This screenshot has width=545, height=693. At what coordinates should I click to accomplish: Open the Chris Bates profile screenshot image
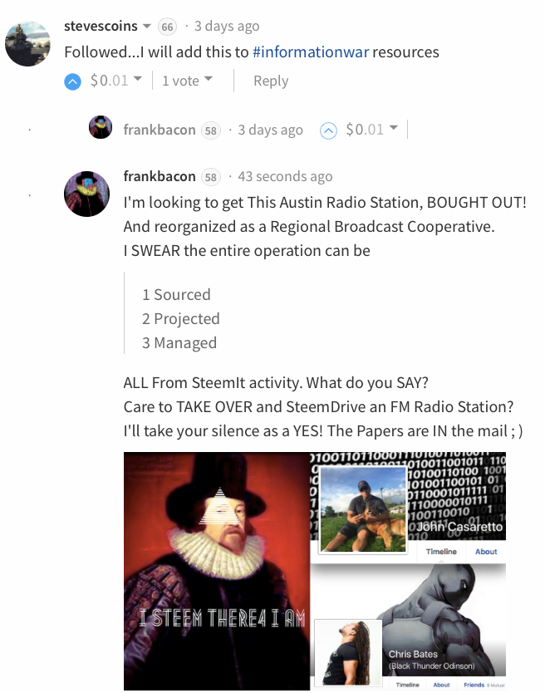[408, 627]
